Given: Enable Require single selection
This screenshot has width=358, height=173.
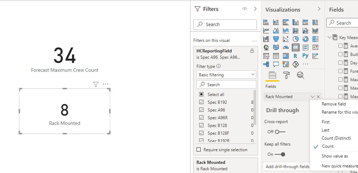Looking at the screenshot, I should point(199,150).
